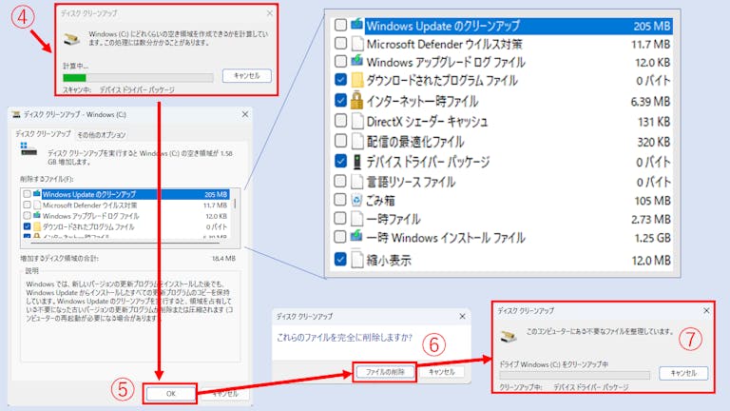730x411 pixels.
Task: Click broom icon in the 計算中 dialog
Action: (71, 39)
